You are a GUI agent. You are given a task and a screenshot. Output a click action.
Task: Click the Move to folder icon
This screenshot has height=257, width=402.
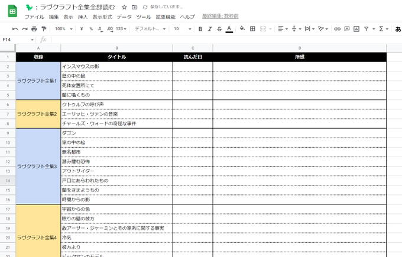tap(134, 7)
